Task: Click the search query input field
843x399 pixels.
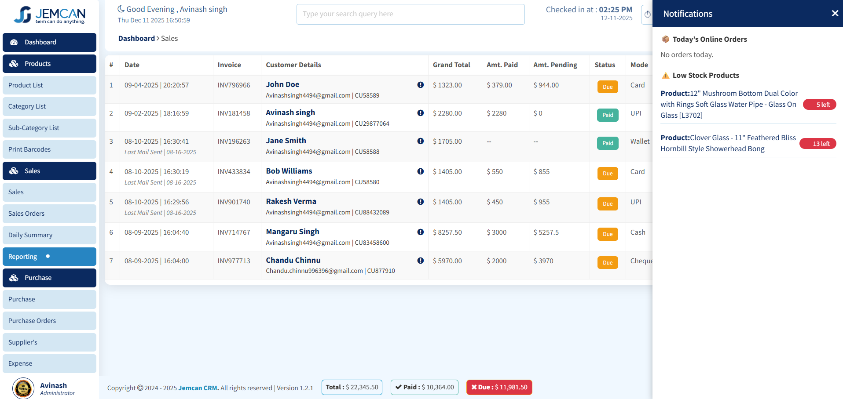Action: point(410,14)
